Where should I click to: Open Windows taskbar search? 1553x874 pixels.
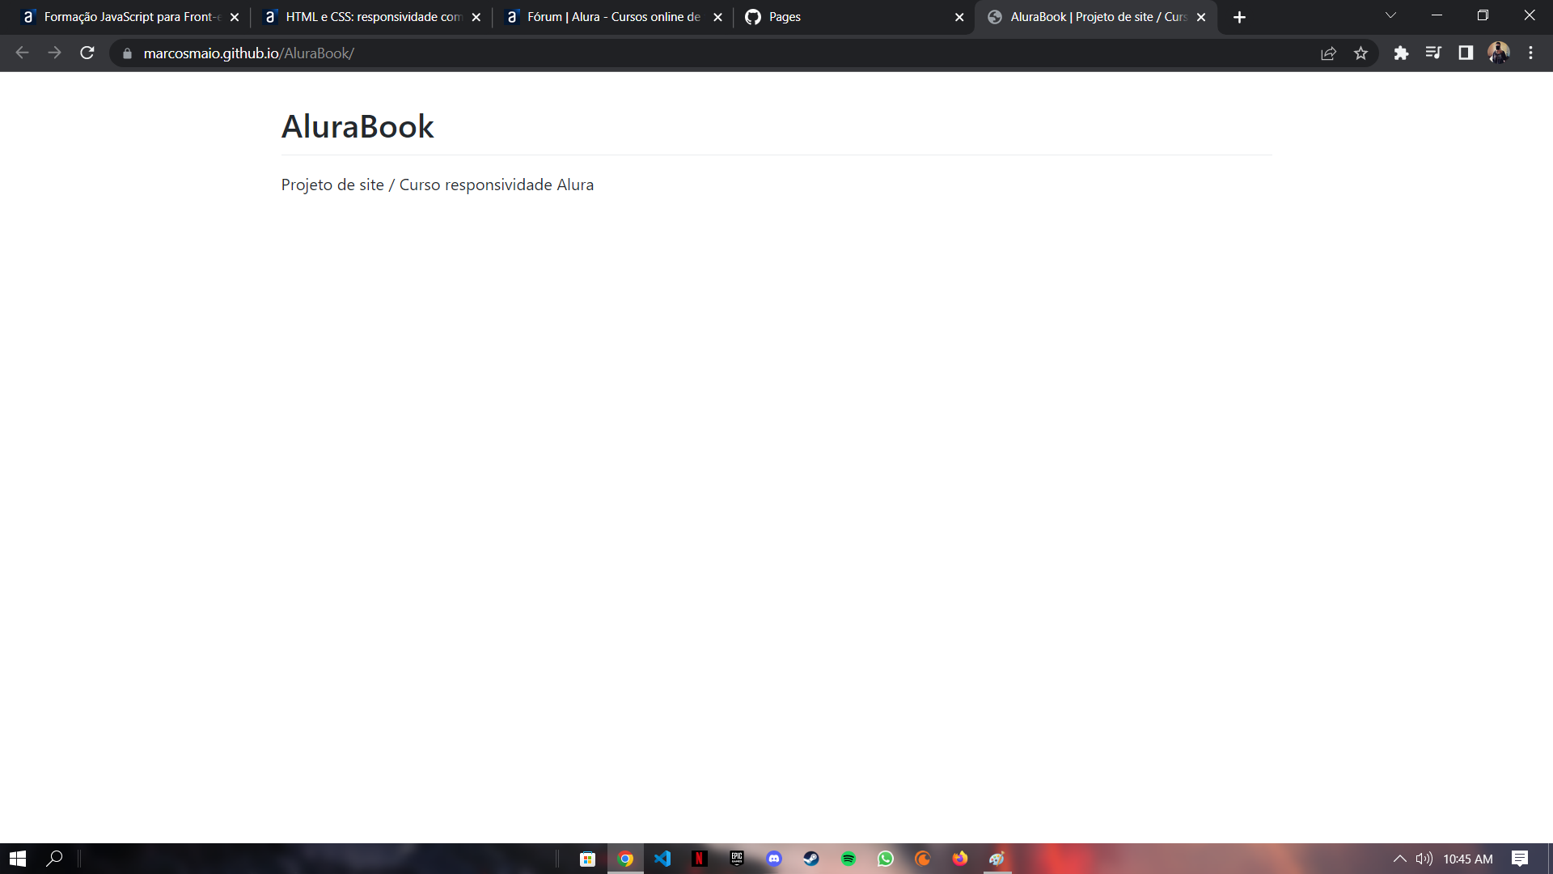pos(54,859)
